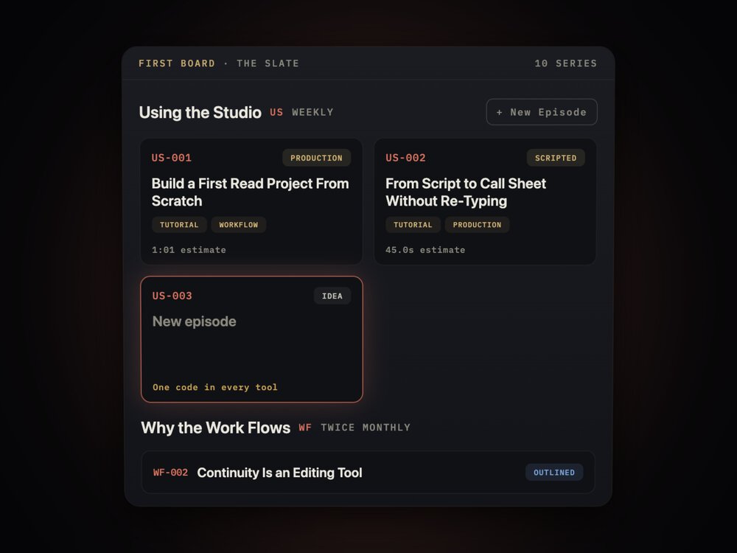Click the OUTLINED badge on WF-002
737x553 pixels.
pyautogui.click(x=554, y=472)
